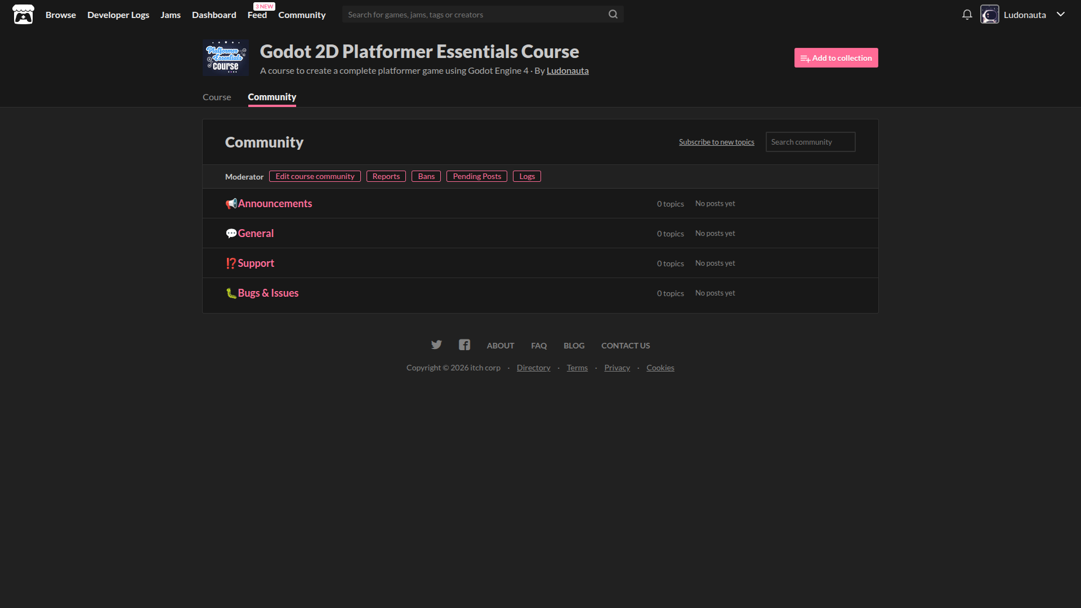This screenshot has width=1081, height=608.
Task: Open the Announcements category
Action: 275,204
